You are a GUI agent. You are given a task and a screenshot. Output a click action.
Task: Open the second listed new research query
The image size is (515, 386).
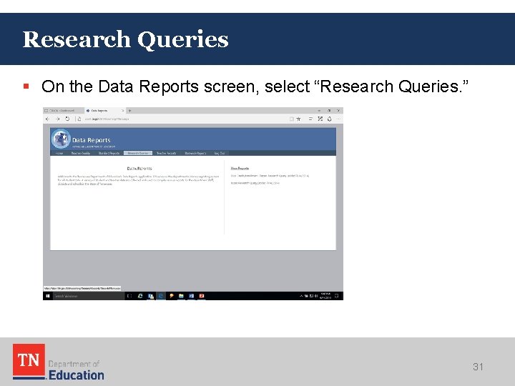click(255, 183)
